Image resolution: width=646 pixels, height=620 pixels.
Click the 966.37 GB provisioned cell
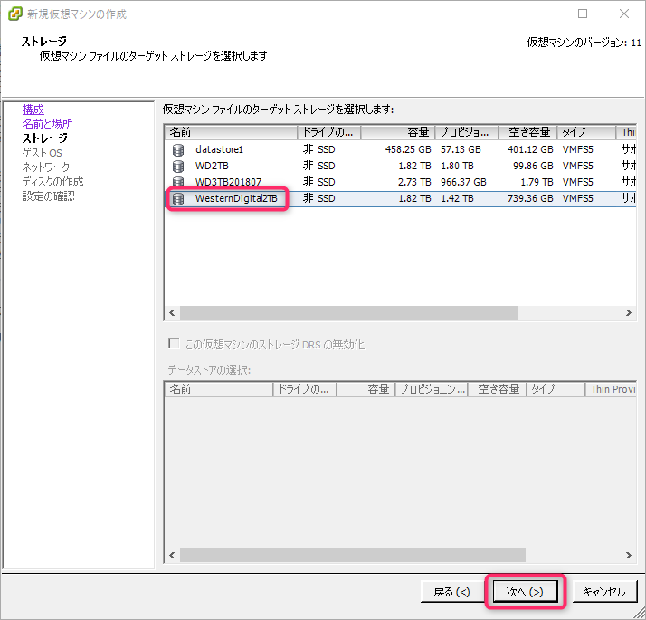pos(463,182)
